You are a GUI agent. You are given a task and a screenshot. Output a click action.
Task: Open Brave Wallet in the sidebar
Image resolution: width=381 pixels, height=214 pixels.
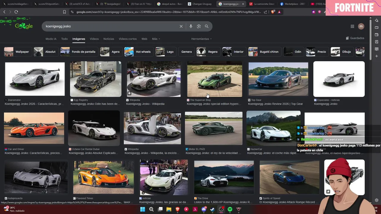377,35
